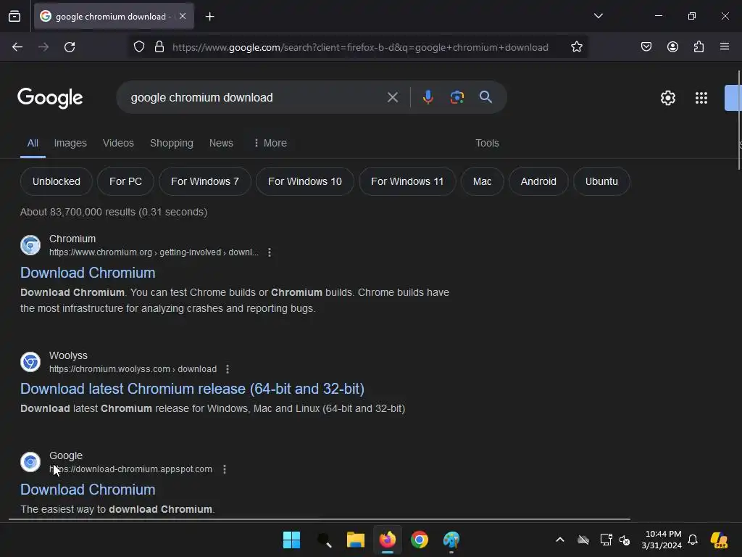Image resolution: width=742 pixels, height=557 pixels.
Task: Filter by Ubuntu chip
Action: (x=601, y=181)
